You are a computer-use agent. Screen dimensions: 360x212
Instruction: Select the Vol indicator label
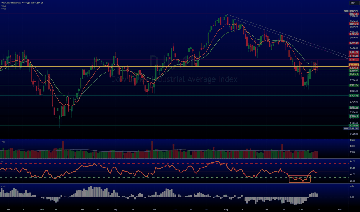point(3,142)
